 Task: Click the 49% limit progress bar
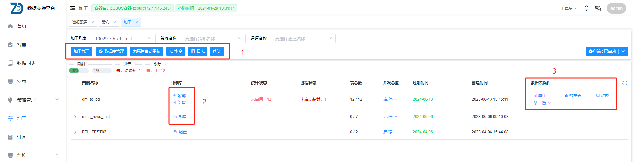click(79, 71)
